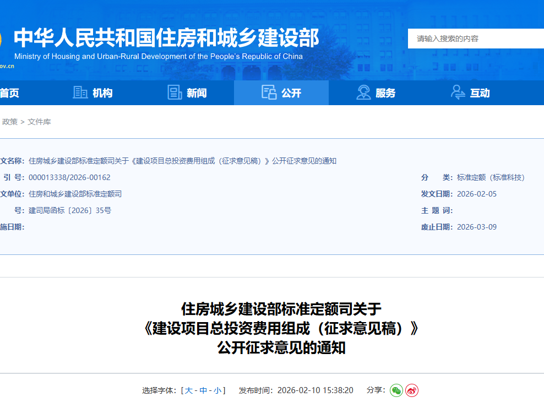Click the 机构 building icon
Image resolution: width=544 pixels, height=408 pixels.
point(79,93)
